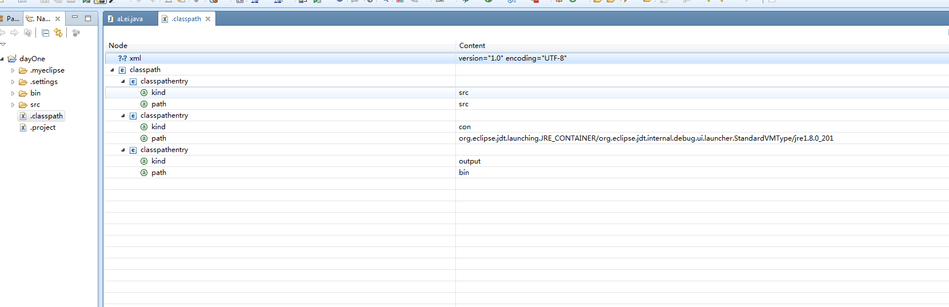Image resolution: width=949 pixels, height=307 pixels.
Task: Click the xml processing instruction icon
Action: point(122,58)
